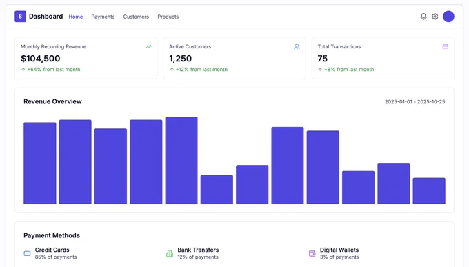This screenshot has height=267, width=469.
Task: Click the first bar in Revenue Overview chart
Action: click(40, 163)
